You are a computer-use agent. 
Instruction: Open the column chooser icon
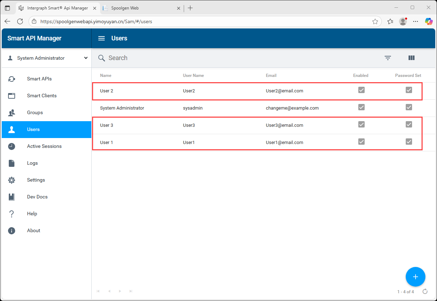[411, 58]
